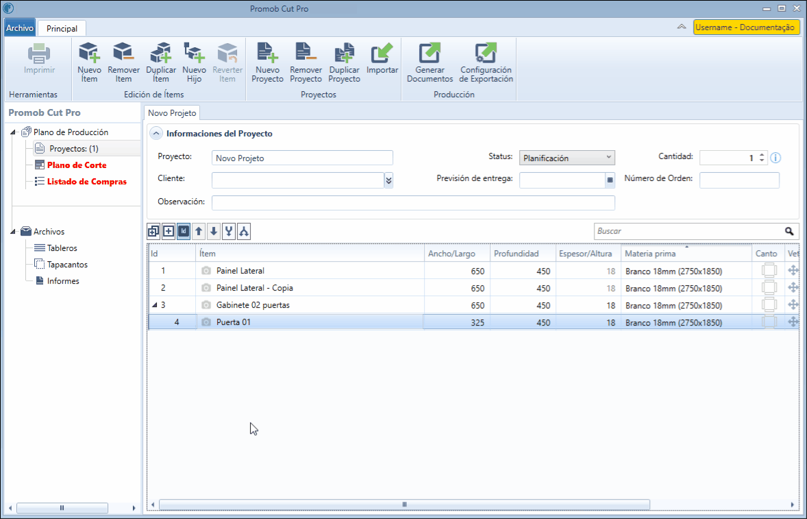Viewport: 807px width, 519px height.
Task: Click the left panel's horizontal scrollbar thumb
Action: [x=62, y=508]
